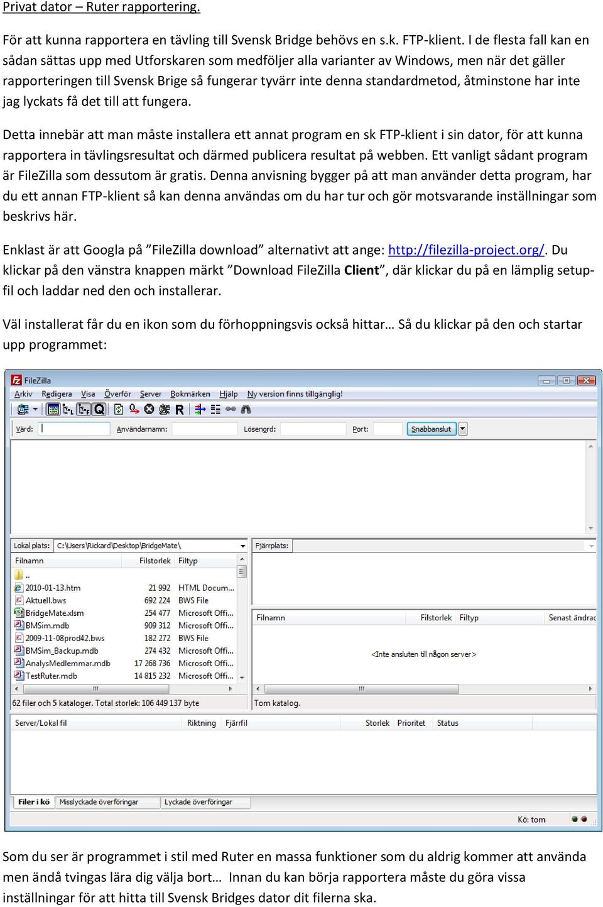Toggle transfer queue display (Q) icon
This screenshot has height=907, width=603.
pos(99,409)
